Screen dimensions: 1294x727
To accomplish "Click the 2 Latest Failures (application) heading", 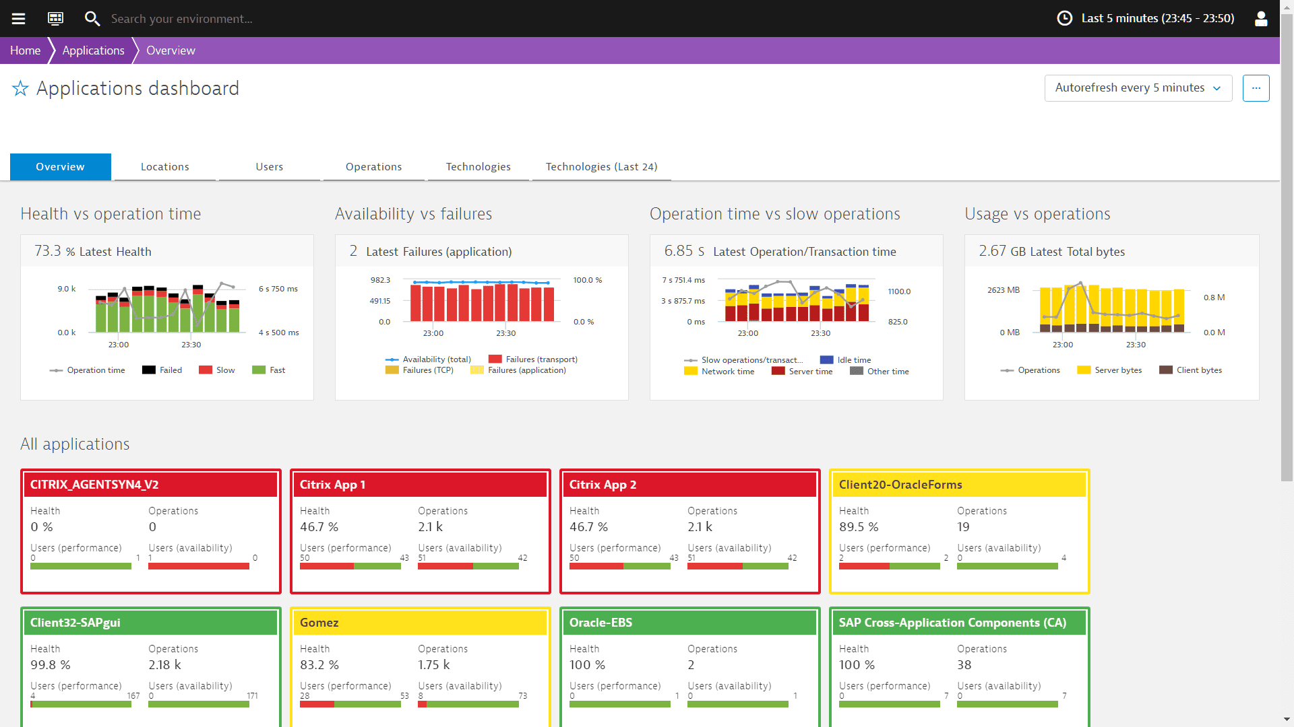I will click(431, 251).
